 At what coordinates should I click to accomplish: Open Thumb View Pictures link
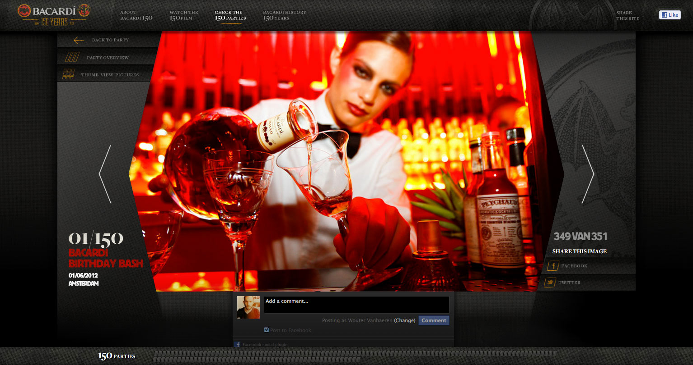[110, 75]
